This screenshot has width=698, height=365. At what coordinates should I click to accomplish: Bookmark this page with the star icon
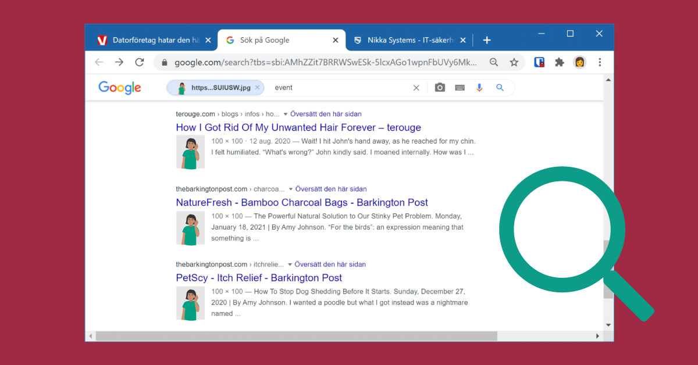point(514,62)
